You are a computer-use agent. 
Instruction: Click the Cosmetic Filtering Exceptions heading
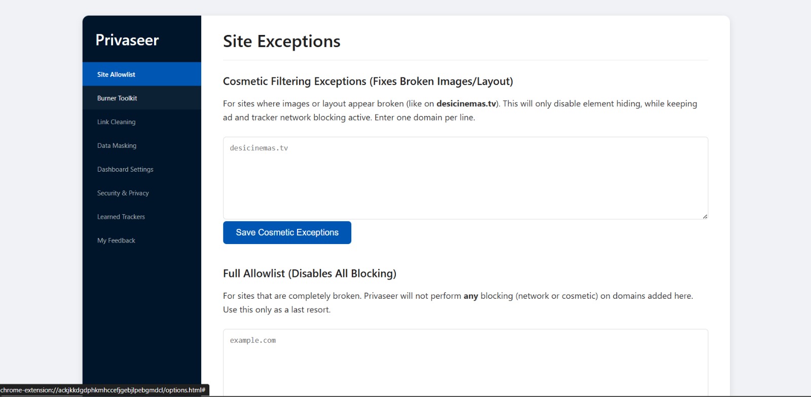[x=367, y=82]
